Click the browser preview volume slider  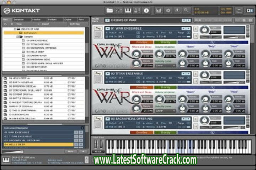[x=14, y=152]
